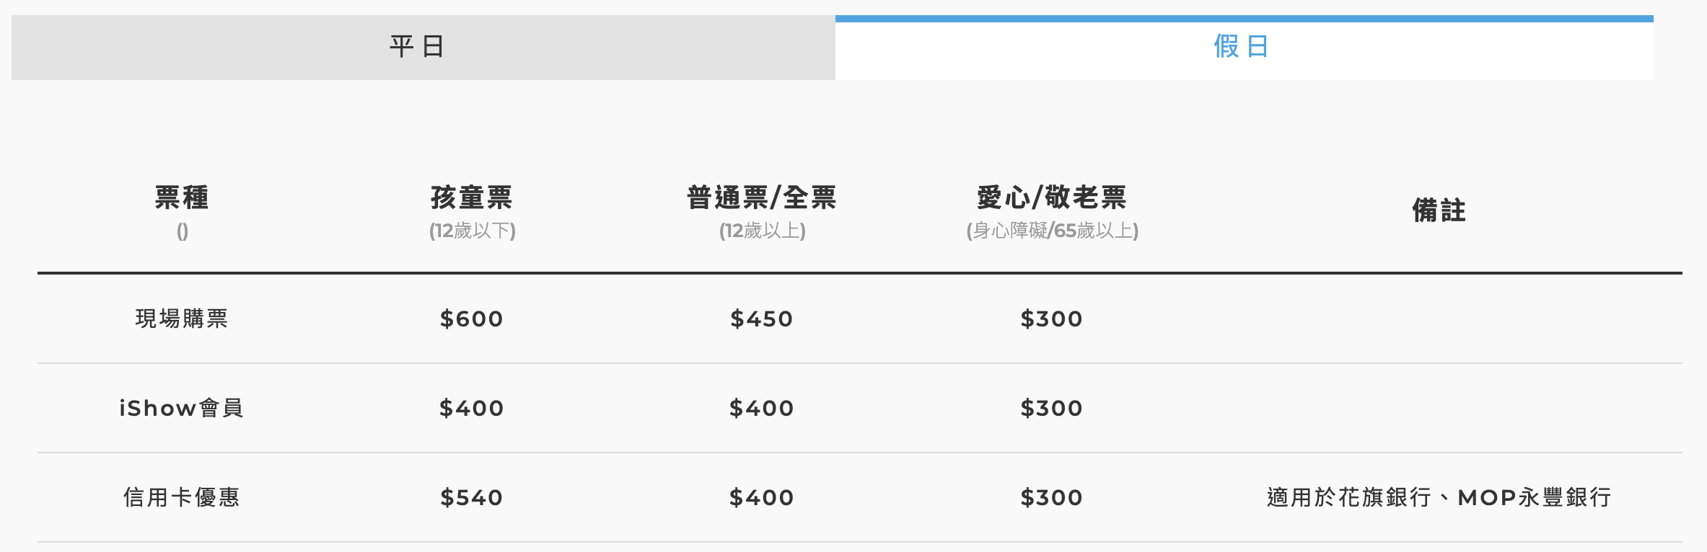Select the 信用卡優惠 row label
1707x552 pixels.
[x=182, y=497]
